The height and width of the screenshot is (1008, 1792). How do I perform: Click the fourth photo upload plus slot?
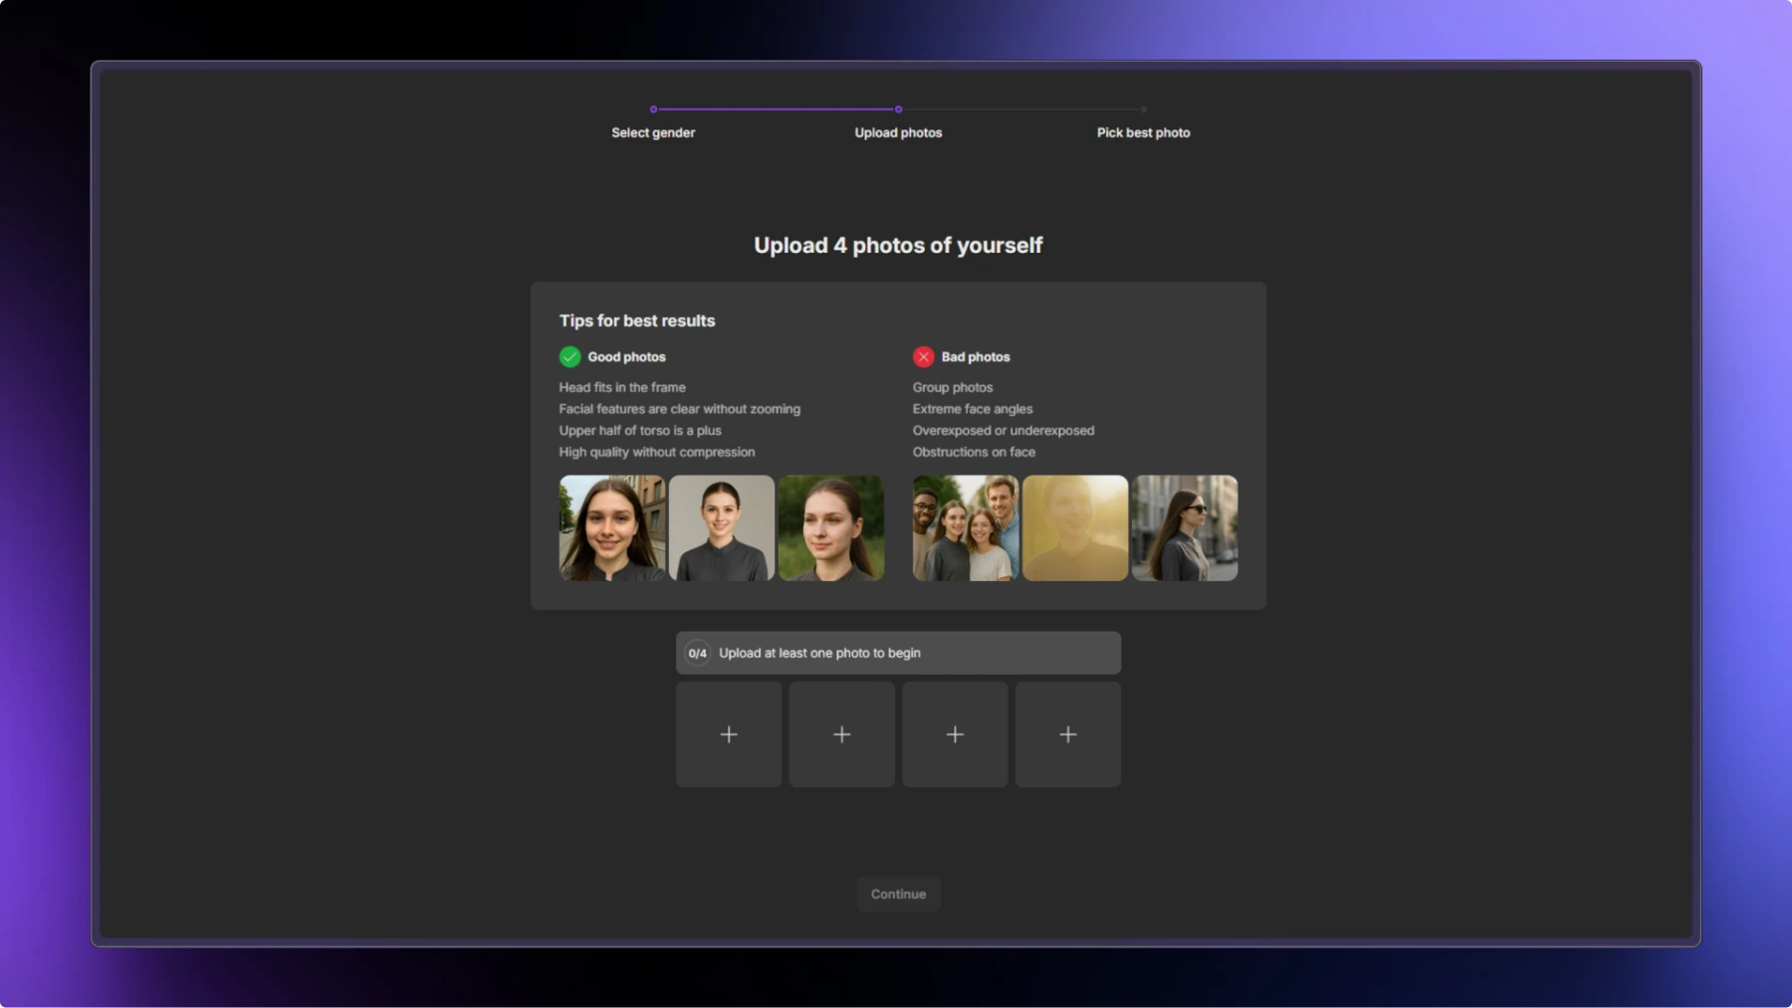[x=1067, y=734]
